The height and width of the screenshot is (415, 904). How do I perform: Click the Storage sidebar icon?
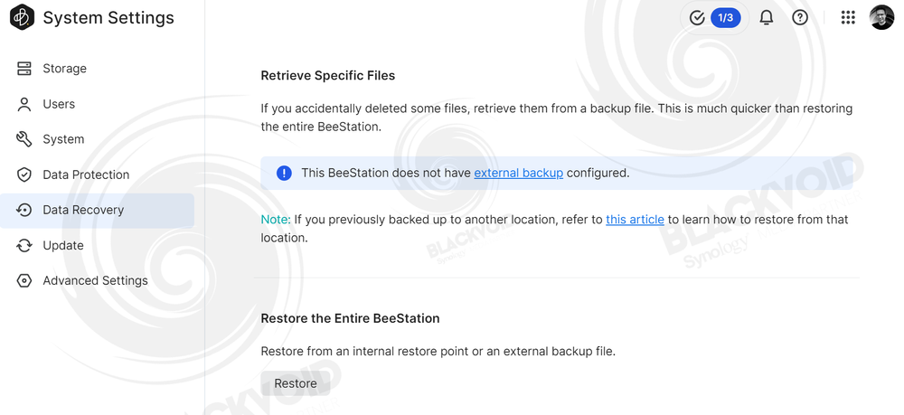click(x=24, y=69)
